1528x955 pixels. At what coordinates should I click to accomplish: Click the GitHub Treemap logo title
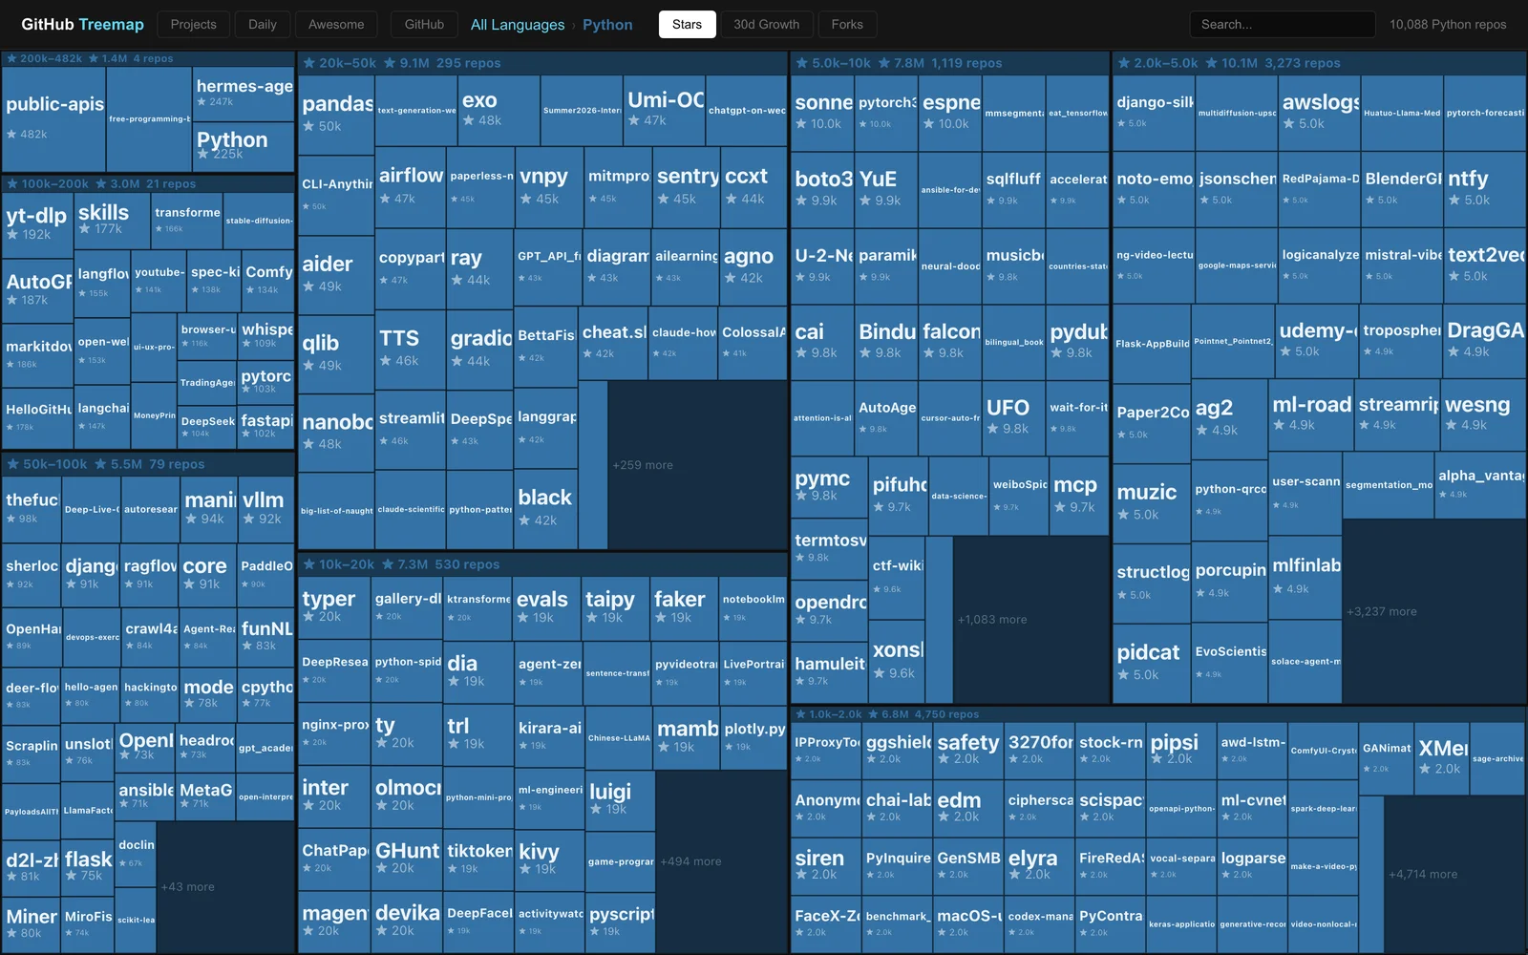pyautogui.click(x=82, y=24)
